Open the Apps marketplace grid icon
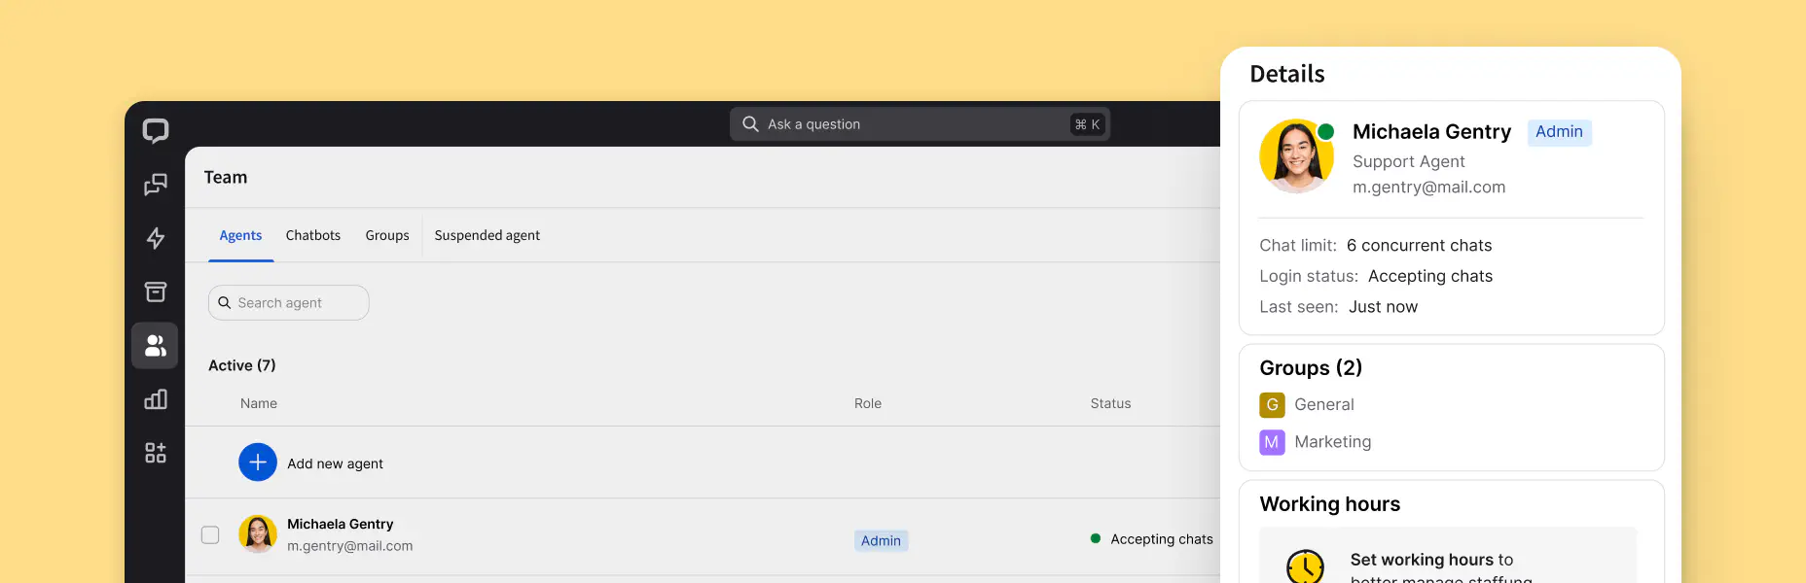1806x583 pixels. pyautogui.click(x=156, y=453)
